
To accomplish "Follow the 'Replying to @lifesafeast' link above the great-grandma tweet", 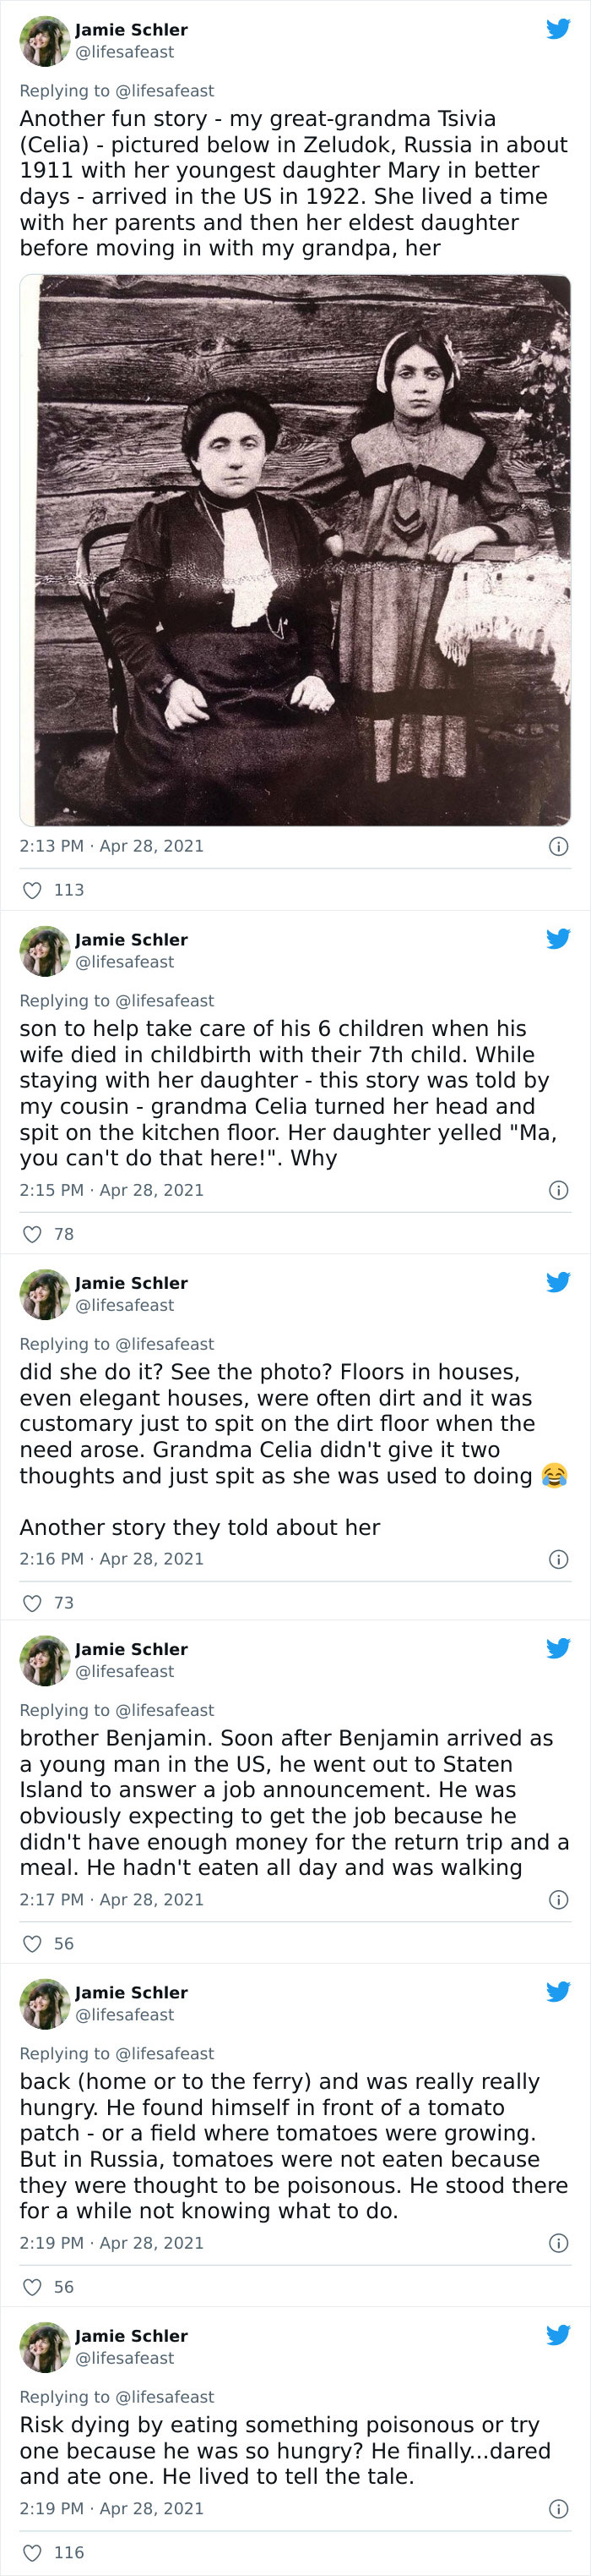I will click(x=117, y=91).
